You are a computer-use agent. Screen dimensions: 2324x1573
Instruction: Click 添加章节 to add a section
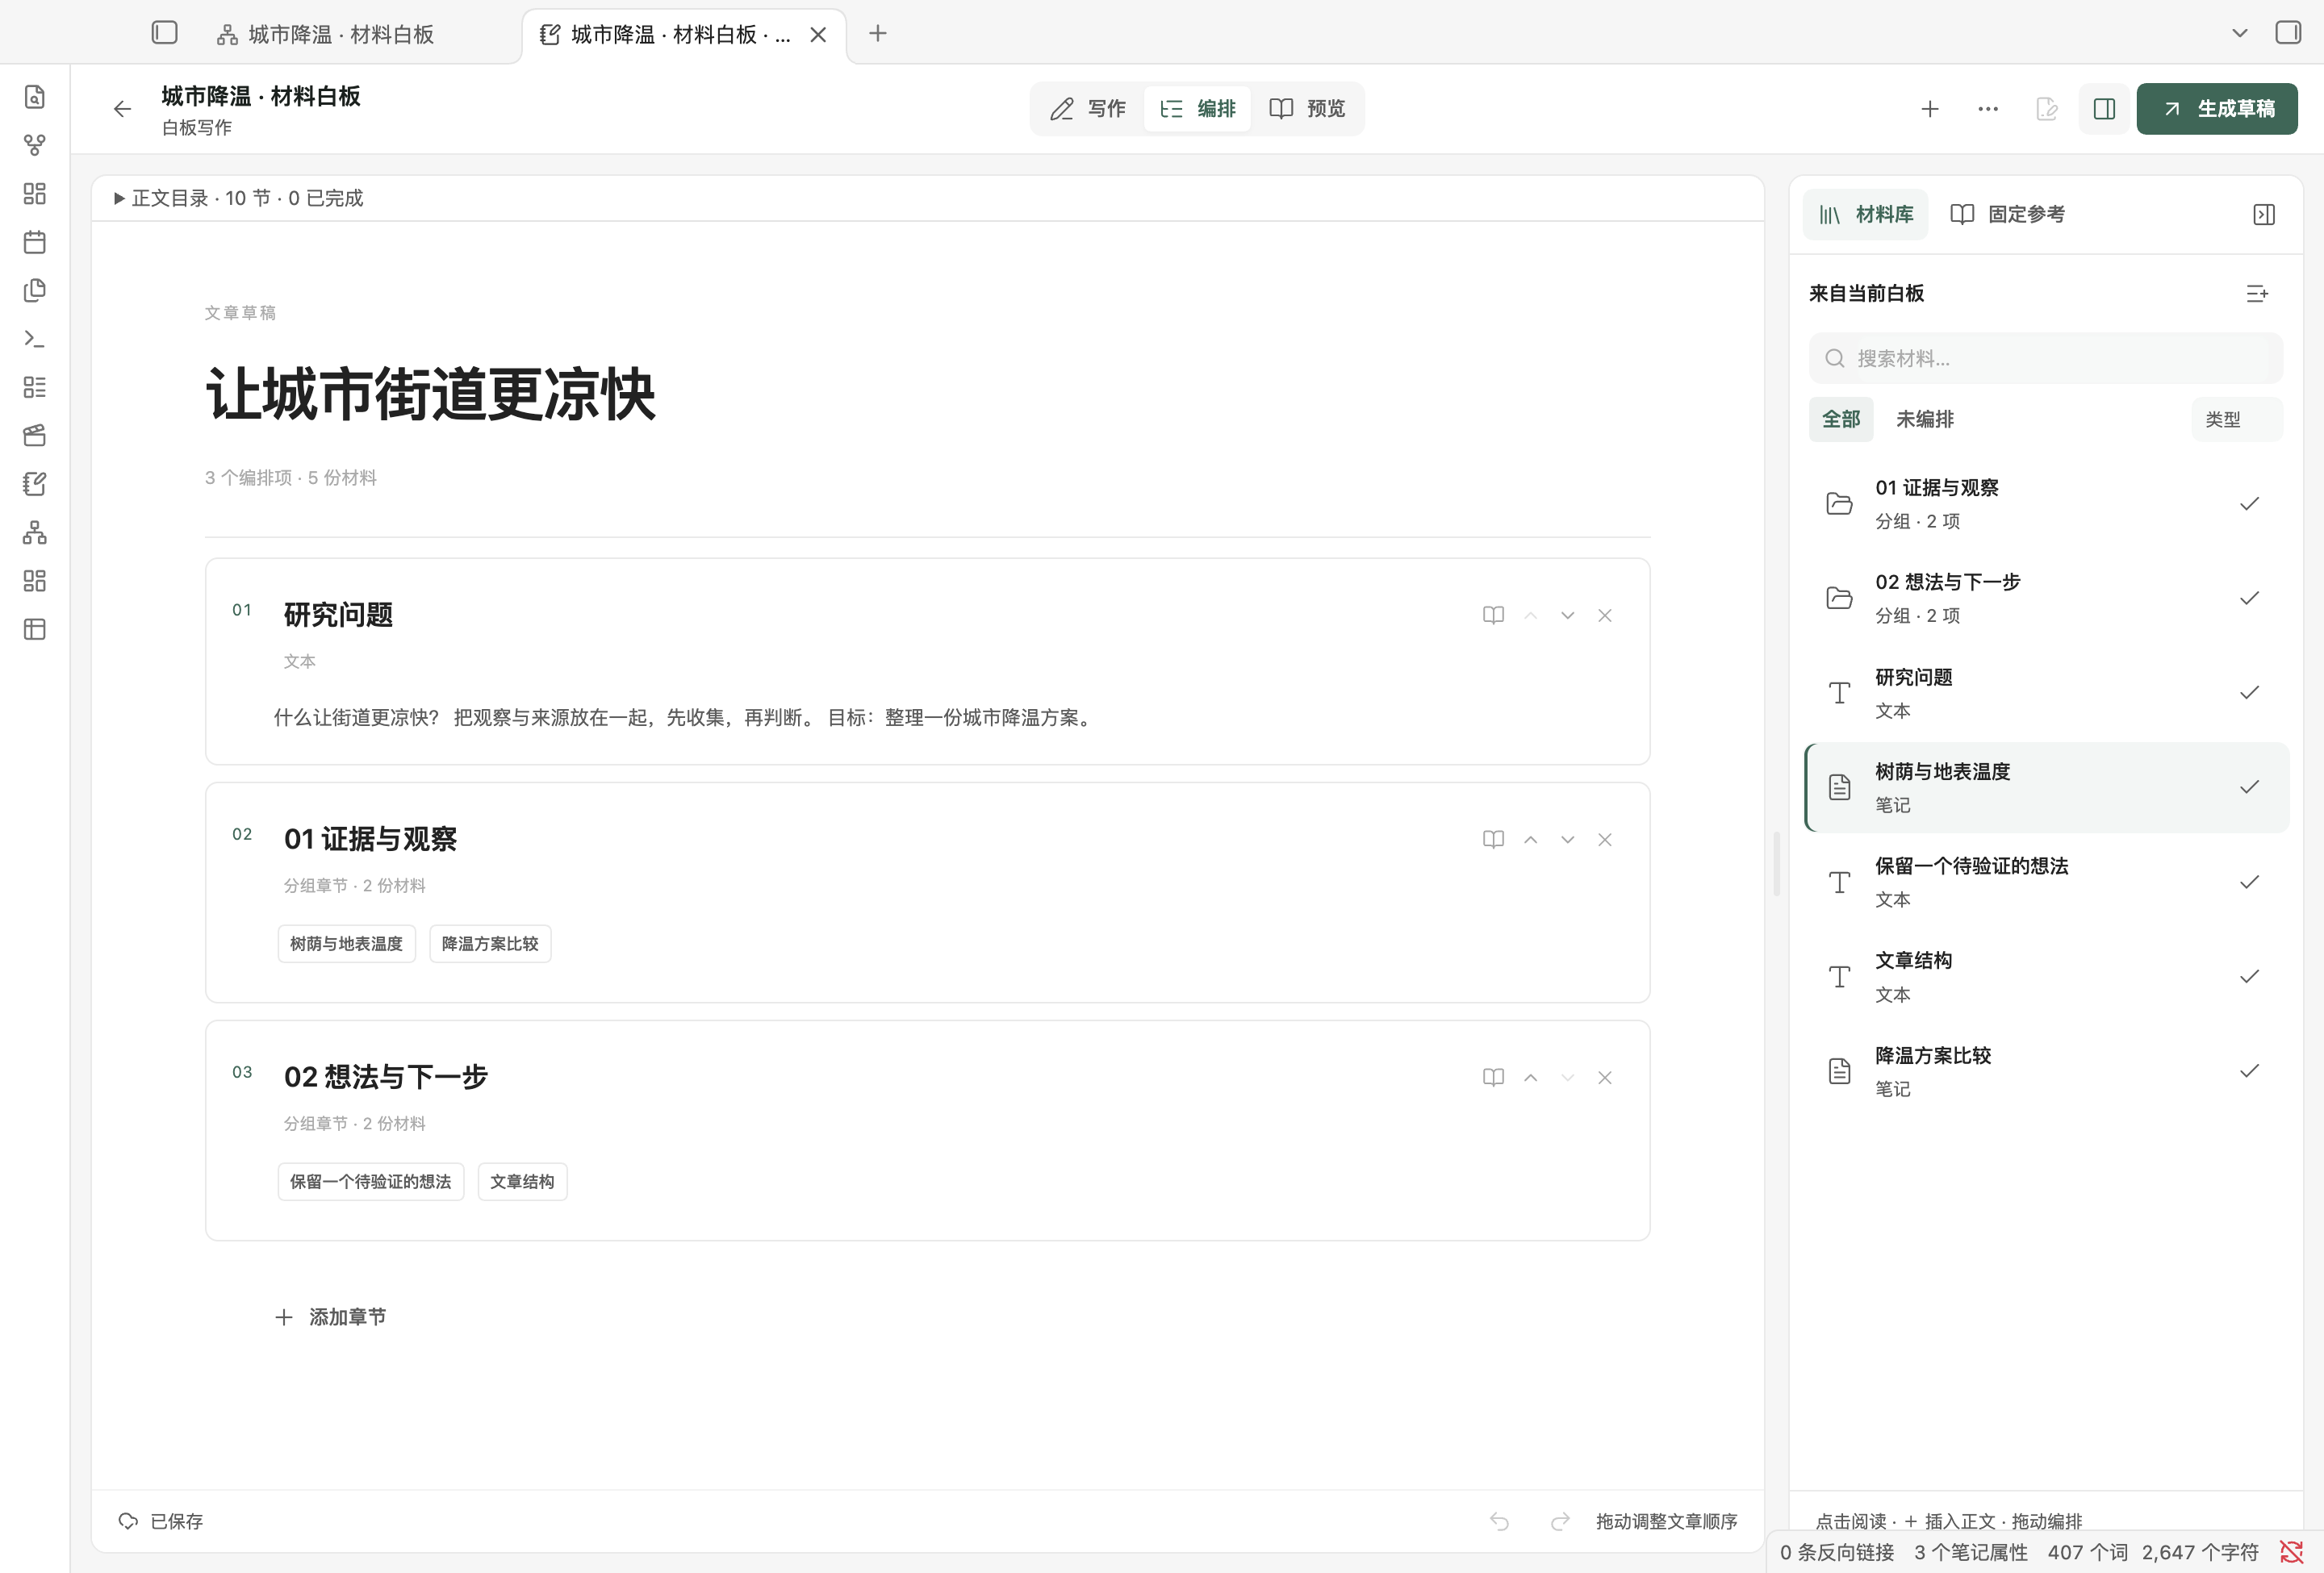click(x=331, y=1317)
